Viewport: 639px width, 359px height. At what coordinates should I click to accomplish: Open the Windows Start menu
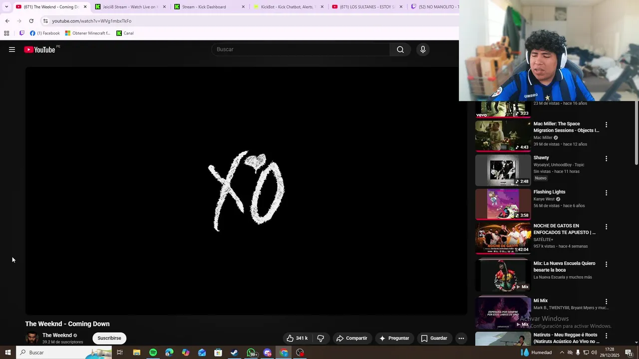click(x=7, y=353)
